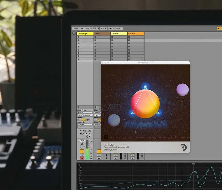
Task: Open the '1 Bar' quantization dropdown
Action: pos(119,28)
